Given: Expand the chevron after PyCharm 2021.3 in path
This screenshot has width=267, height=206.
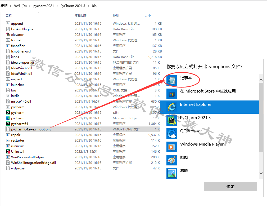Looking at the screenshot, I should pyautogui.click(x=88, y=6).
